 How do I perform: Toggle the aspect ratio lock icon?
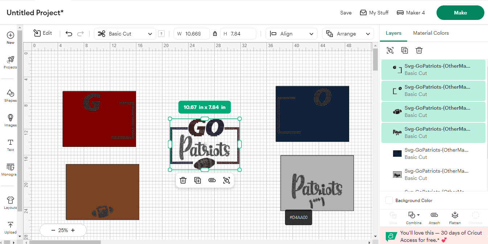(x=215, y=34)
